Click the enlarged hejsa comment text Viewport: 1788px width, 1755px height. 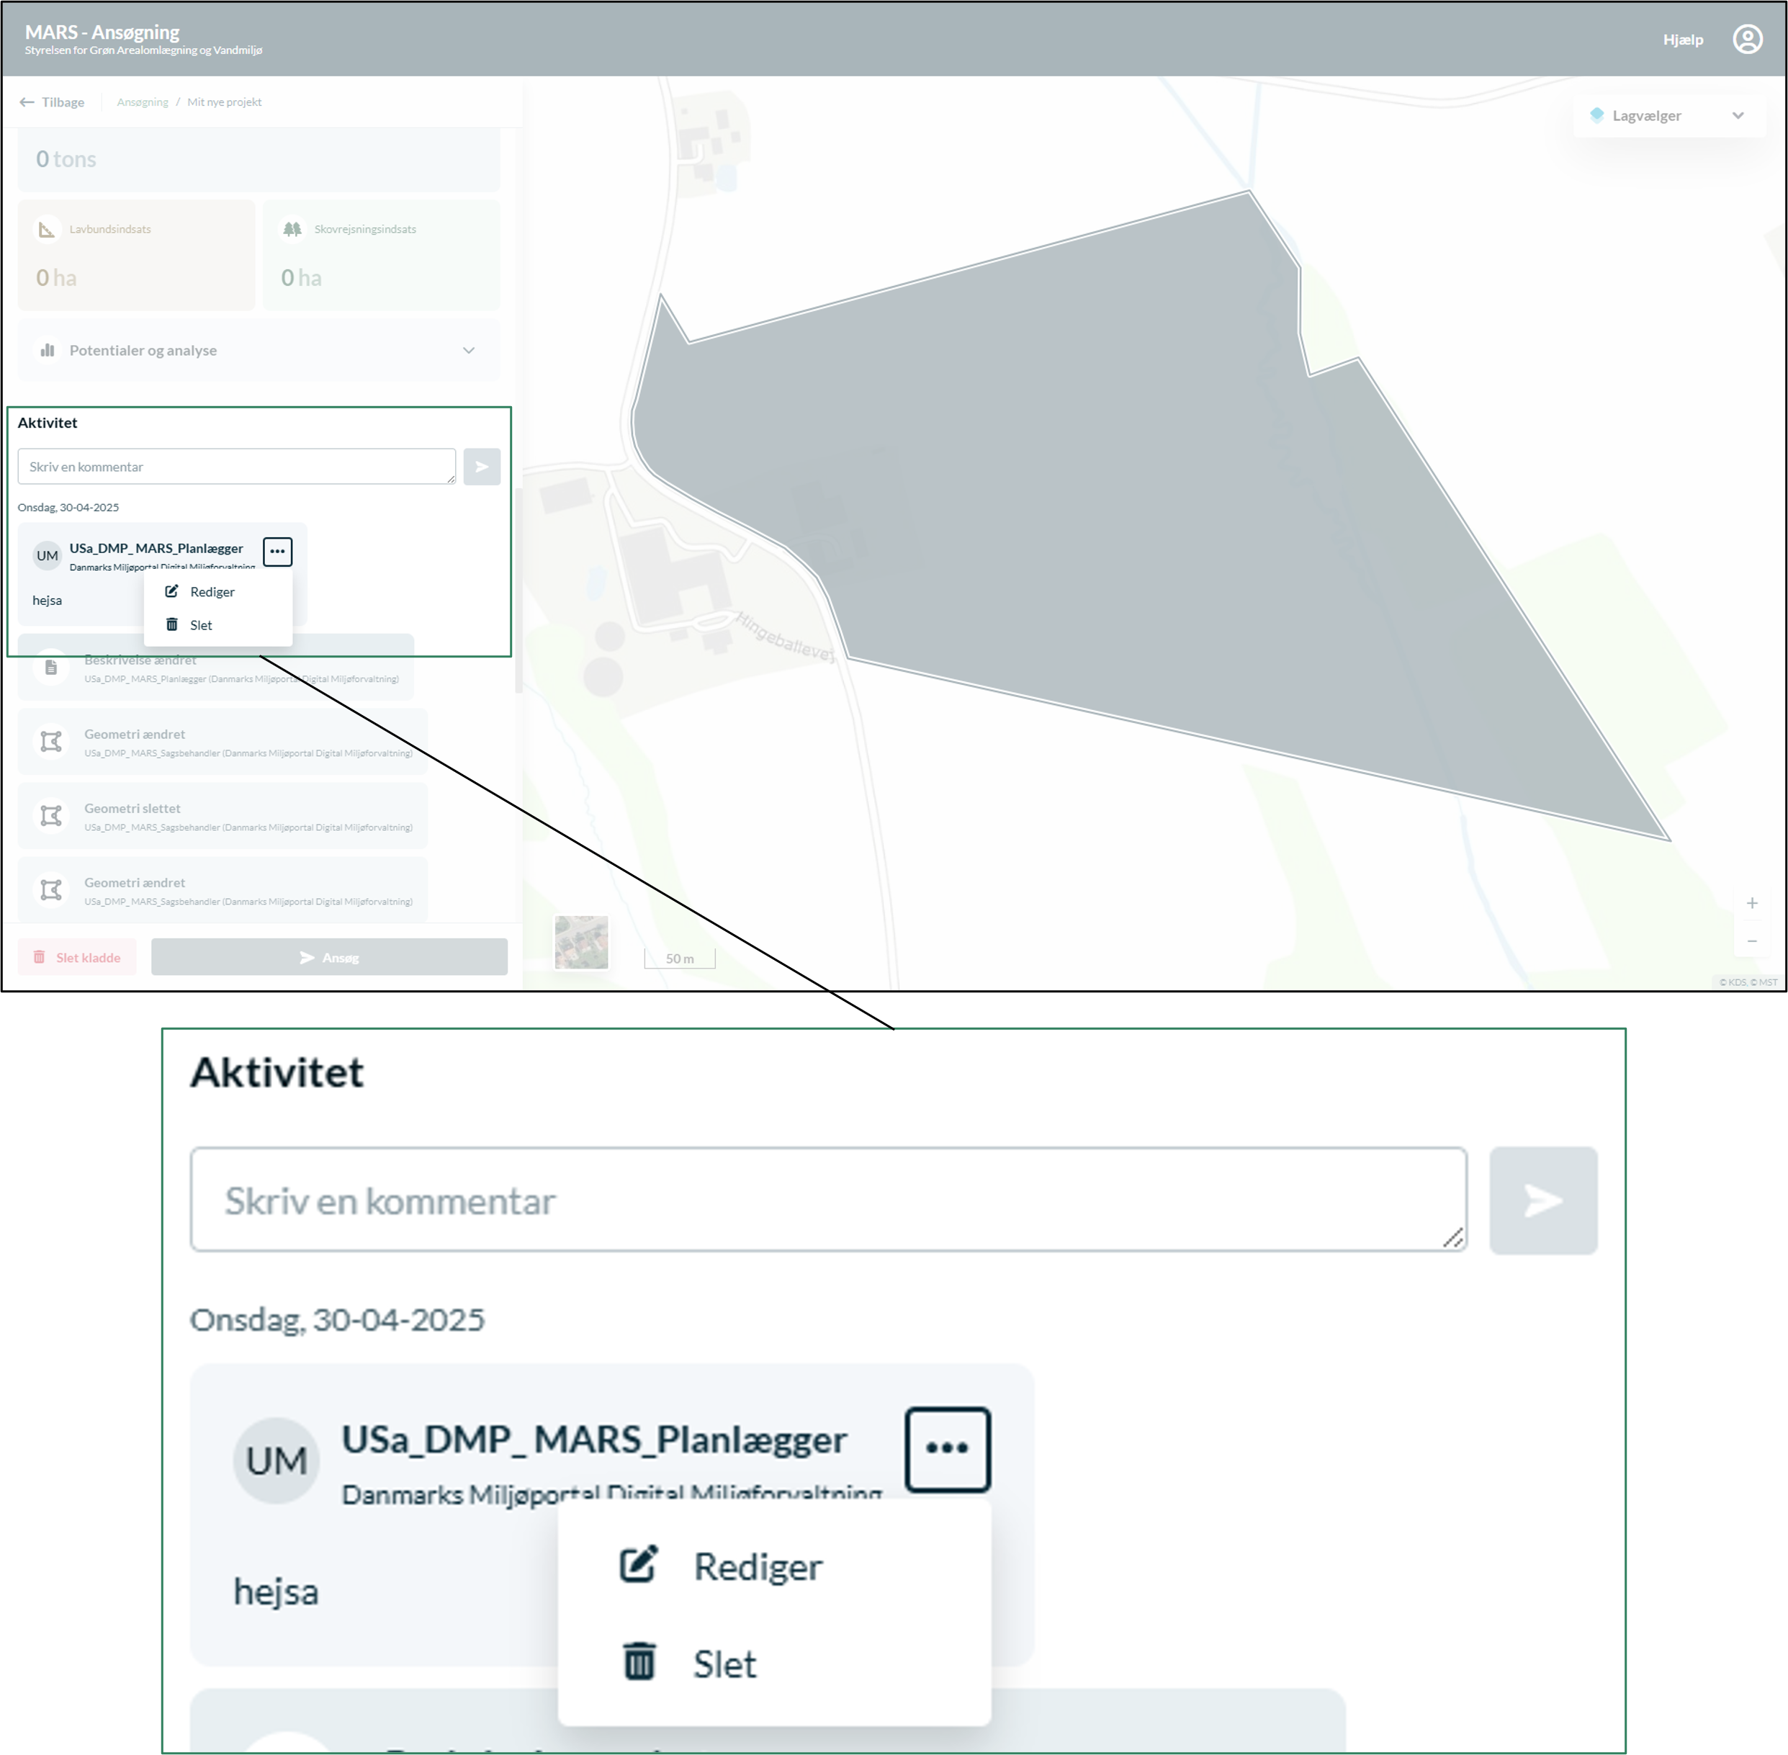click(x=276, y=1592)
